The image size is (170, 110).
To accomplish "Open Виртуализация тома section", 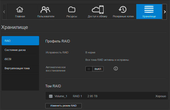I will pos(20,68).
